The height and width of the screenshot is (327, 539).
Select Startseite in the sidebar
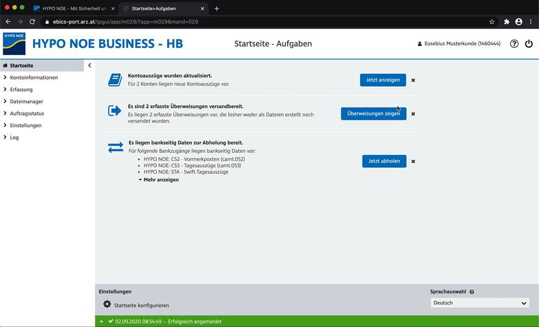(x=21, y=65)
